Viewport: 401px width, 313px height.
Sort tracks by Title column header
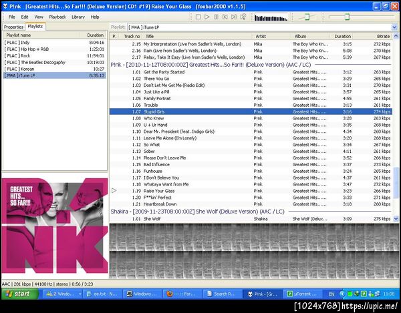click(x=197, y=36)
